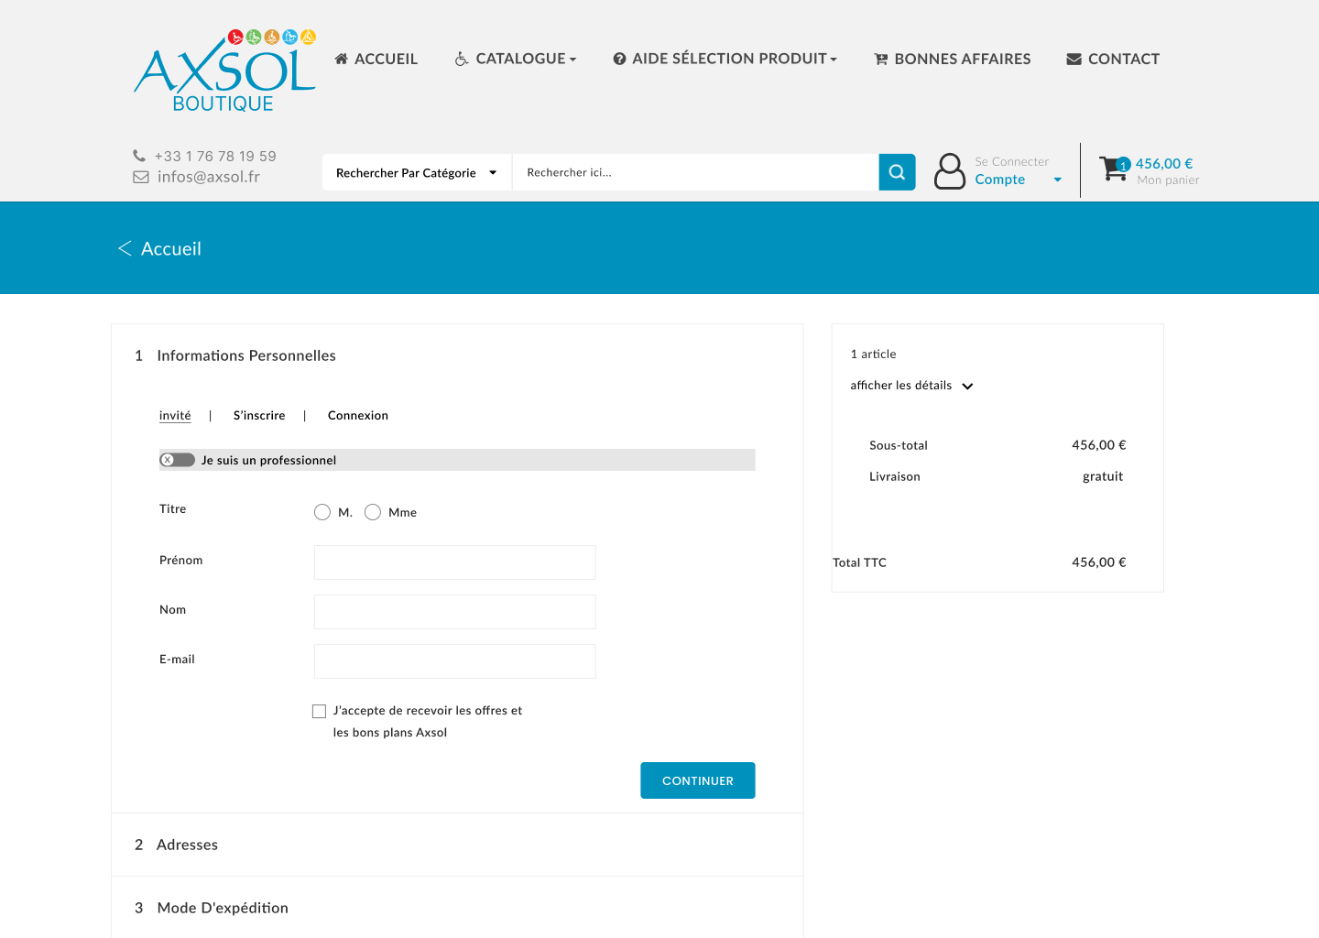Click the Prénom input field
The height and width of the screenshot is (938, 1319).
(454, 562)
